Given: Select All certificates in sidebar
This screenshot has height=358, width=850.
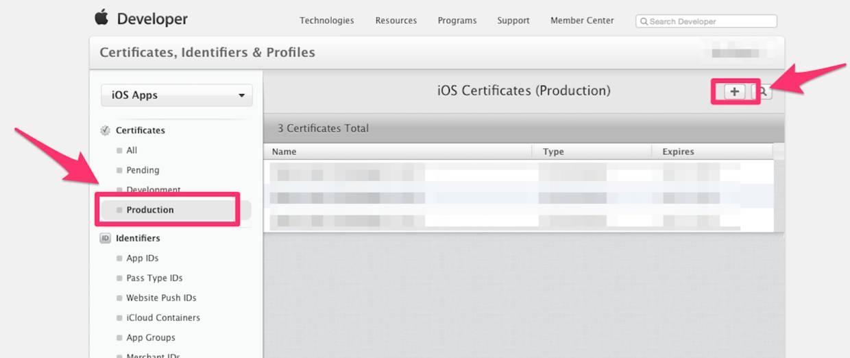Looking at the screenshot, I should [132, 150].
